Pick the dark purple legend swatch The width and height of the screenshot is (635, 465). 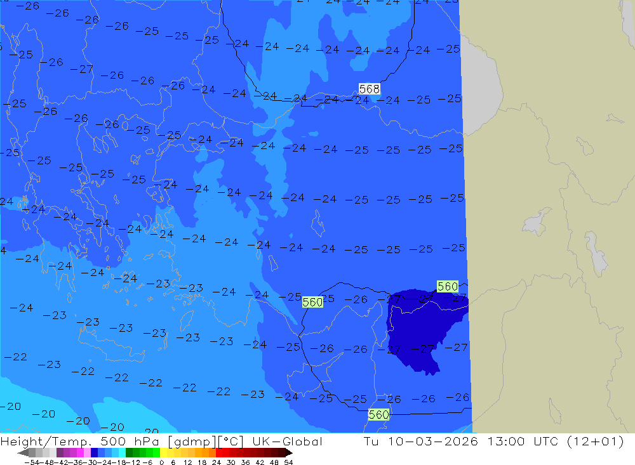point(60,453)
